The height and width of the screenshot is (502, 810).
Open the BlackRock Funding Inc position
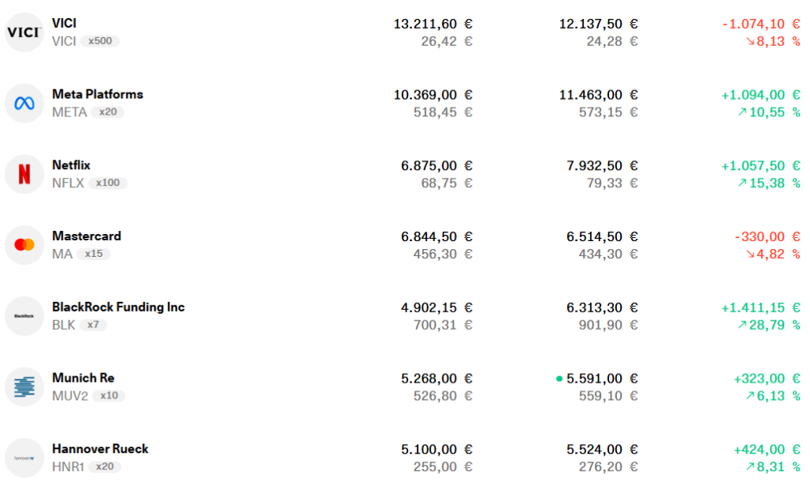tap(118, 307)
